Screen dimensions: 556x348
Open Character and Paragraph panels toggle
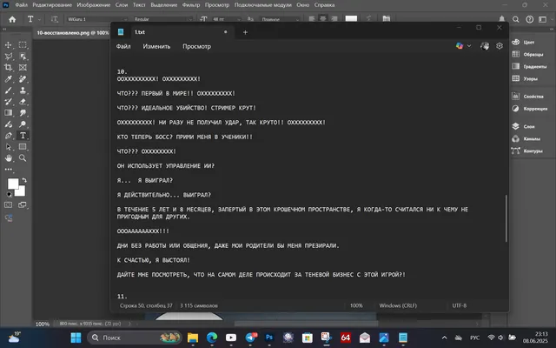[387, 19]
